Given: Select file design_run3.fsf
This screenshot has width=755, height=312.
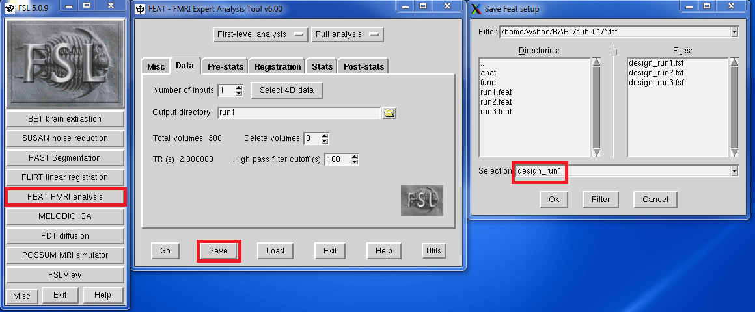Looking at the screenshot, I should [656, 82].
